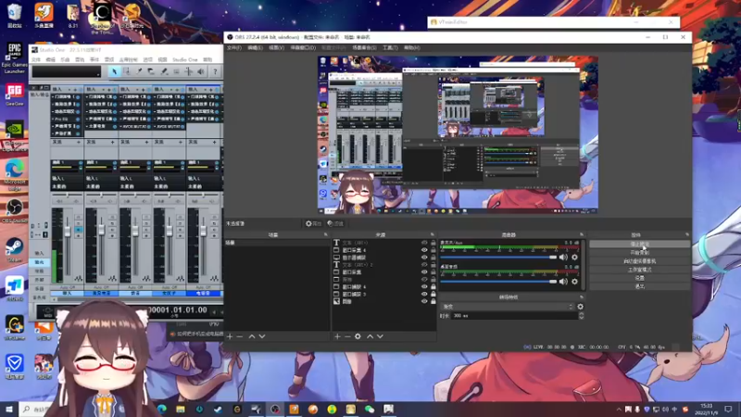Open the Studio One toolbar display dropdown arrow
Image resolution: width=741 pixels, height=417 pixels.
tap(98, 73)
